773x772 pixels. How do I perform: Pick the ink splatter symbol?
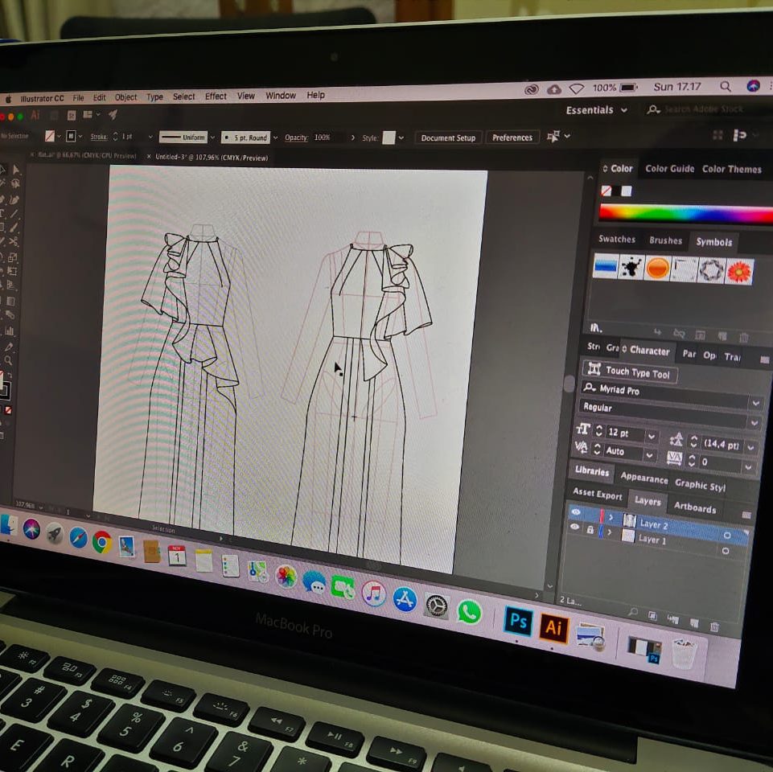point(631,267)
